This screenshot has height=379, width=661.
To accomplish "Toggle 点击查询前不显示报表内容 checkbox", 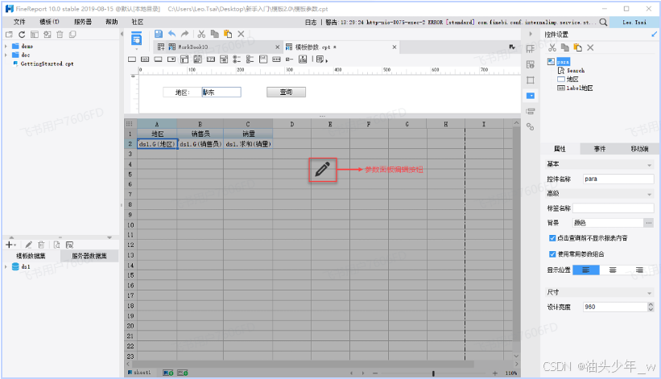I will (x=552, y=238).
